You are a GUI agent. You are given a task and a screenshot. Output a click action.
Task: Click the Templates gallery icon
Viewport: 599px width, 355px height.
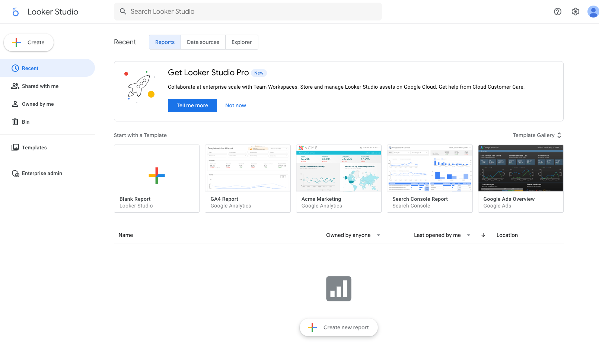[15, 148]
